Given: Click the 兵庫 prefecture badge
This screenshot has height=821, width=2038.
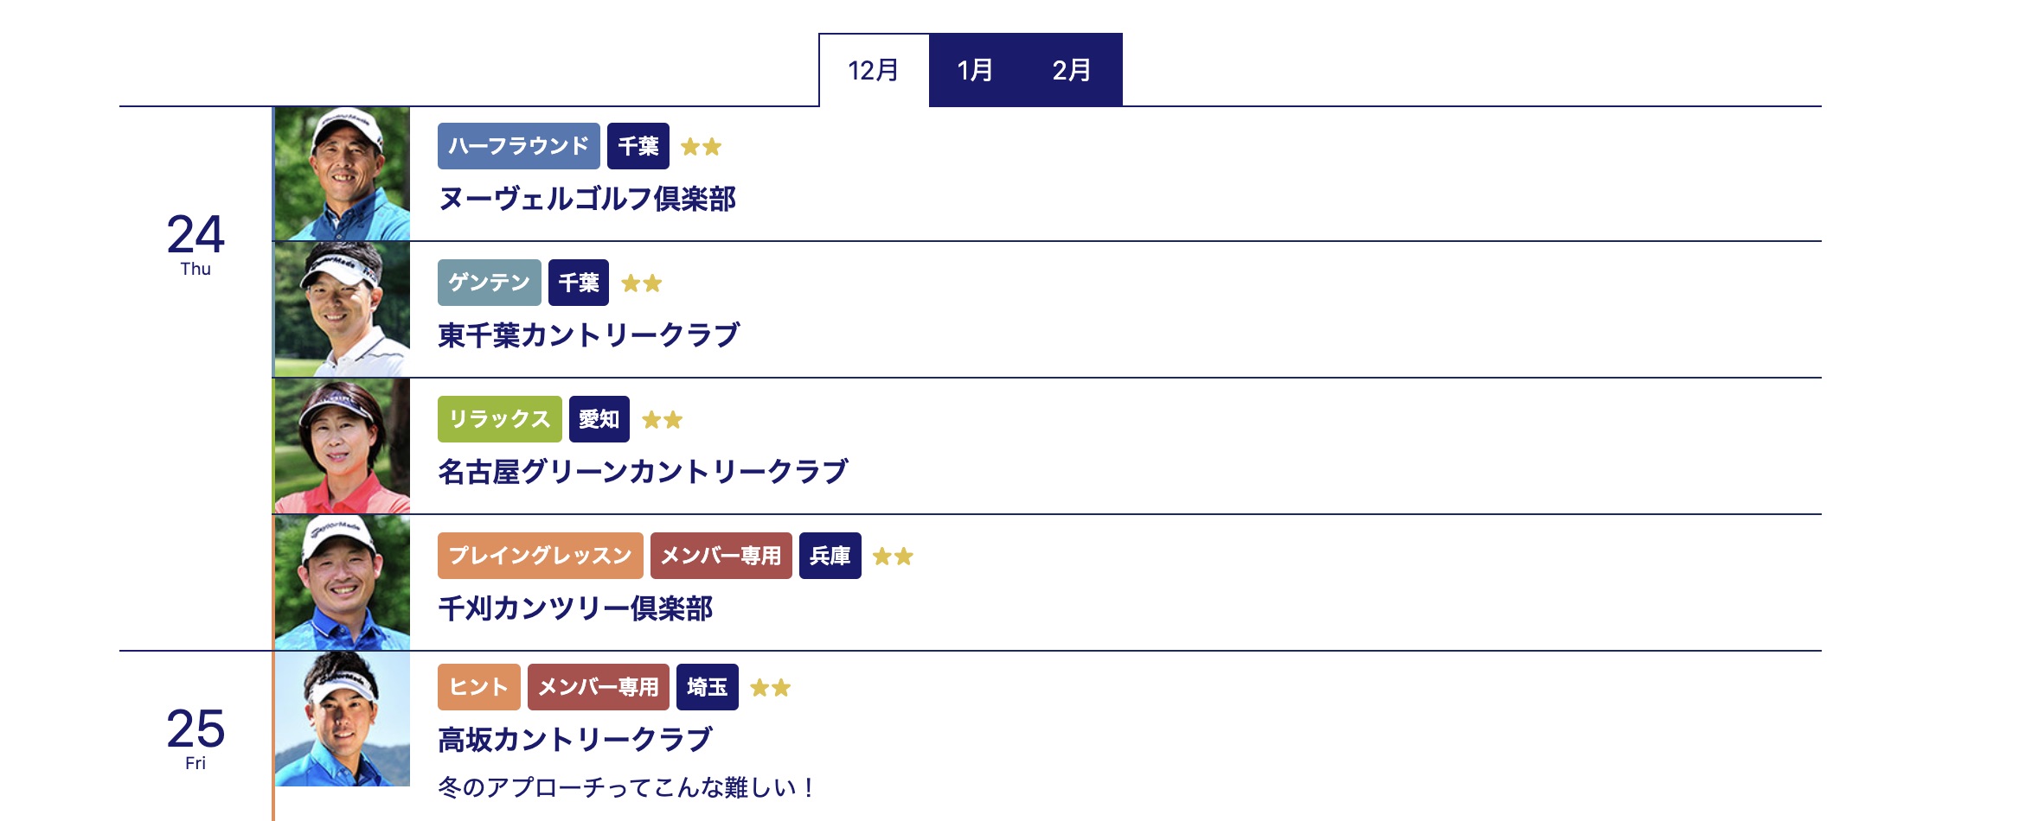Looking at the screenshot, I should click(x=830, y=556).
